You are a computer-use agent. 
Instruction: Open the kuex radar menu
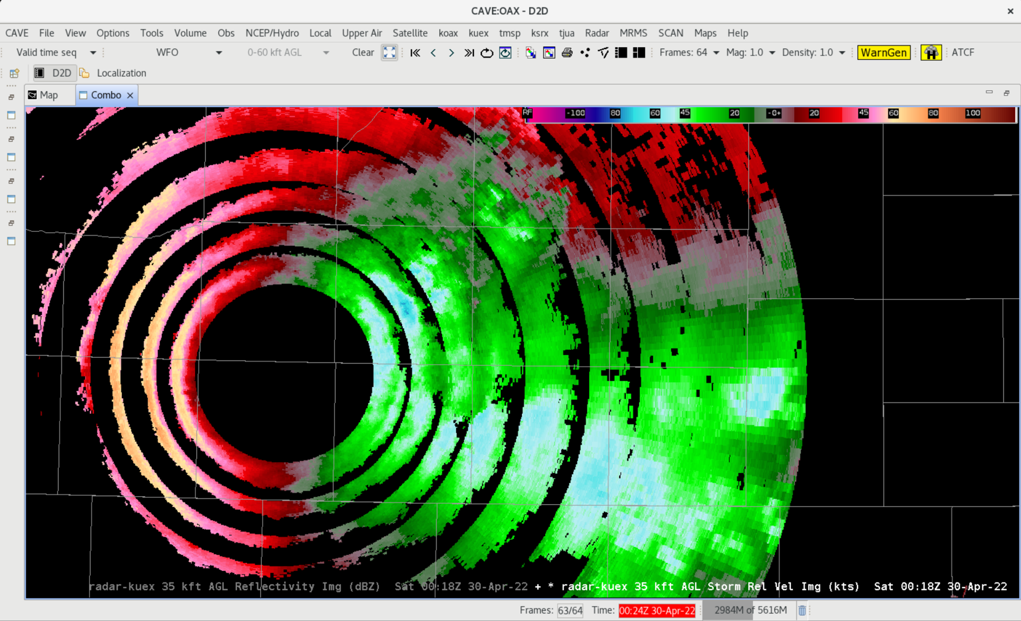click(x=478, y=33)
